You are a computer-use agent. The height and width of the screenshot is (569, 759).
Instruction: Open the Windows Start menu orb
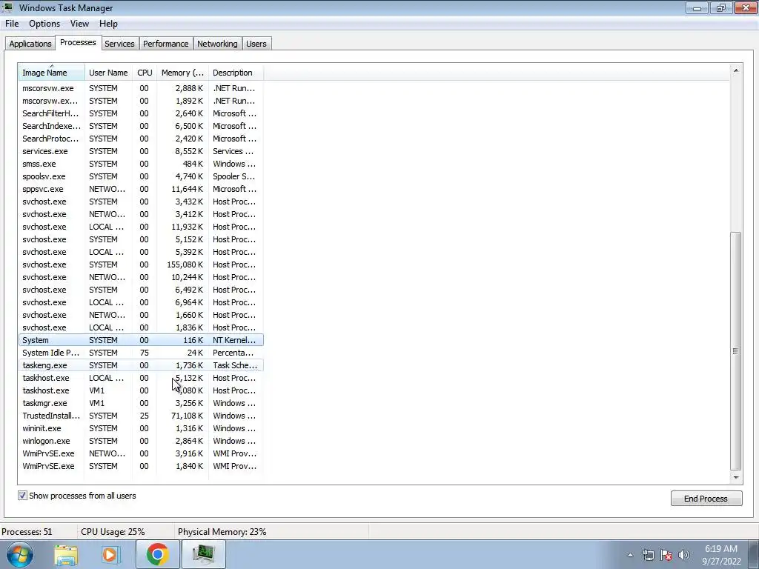(x=19, y=554)
